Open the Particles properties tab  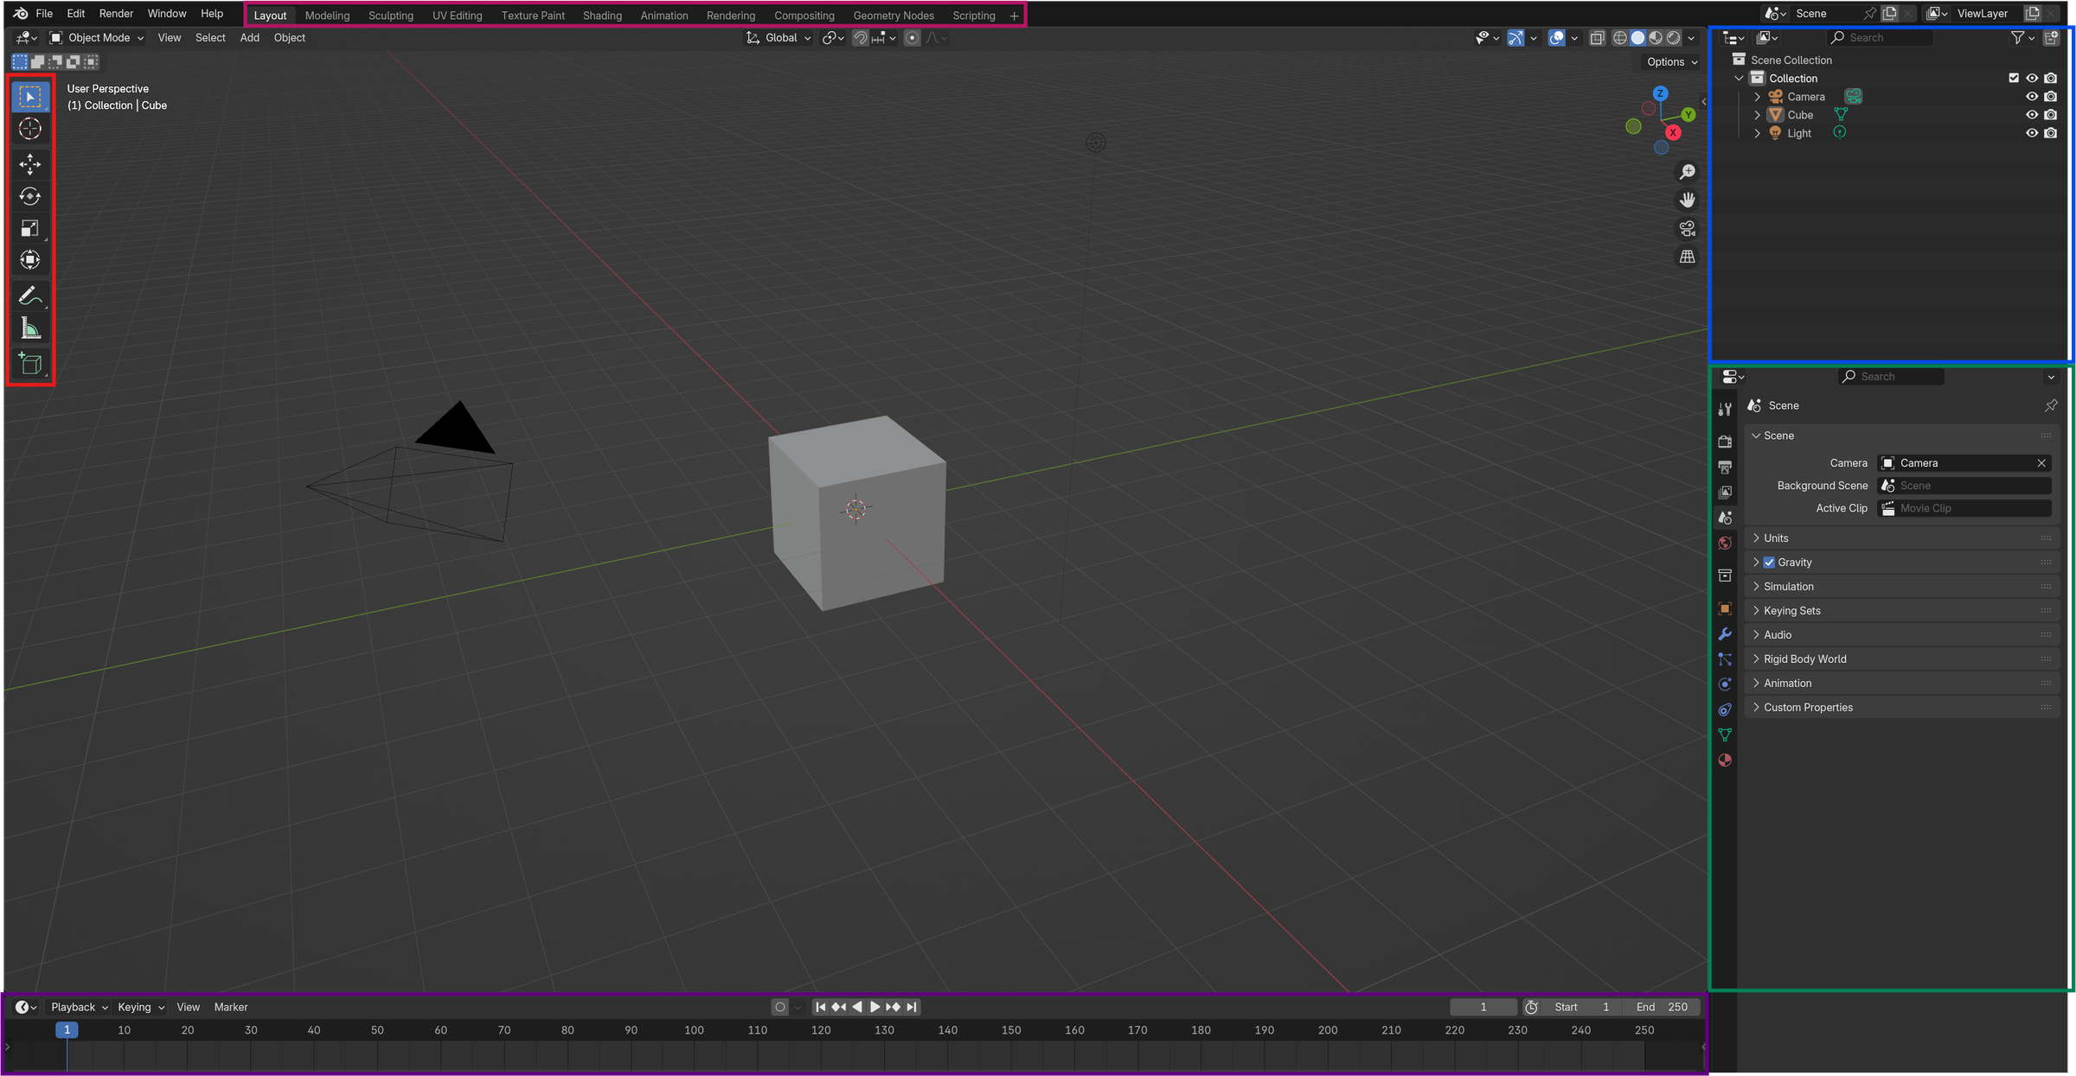tap(1725, 659)
